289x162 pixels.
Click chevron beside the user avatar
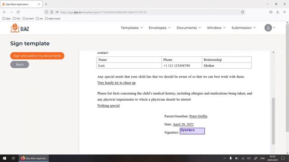(274, 28)
